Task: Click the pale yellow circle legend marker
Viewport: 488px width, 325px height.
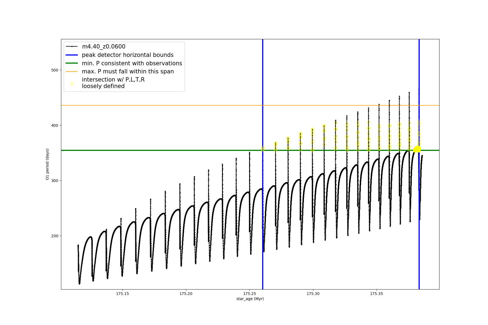Action: tap(72, 83)
